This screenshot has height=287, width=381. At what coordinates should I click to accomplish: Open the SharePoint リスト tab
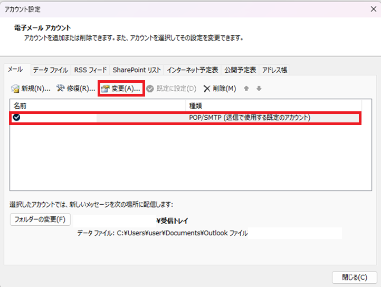coord(136,70)
